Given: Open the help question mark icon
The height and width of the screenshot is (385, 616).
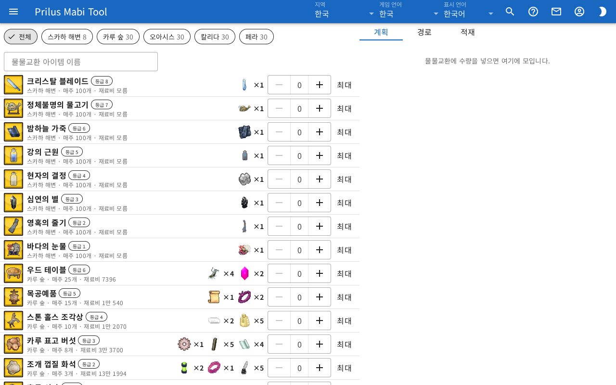Looking at the screenshot, I should [533, 12].
